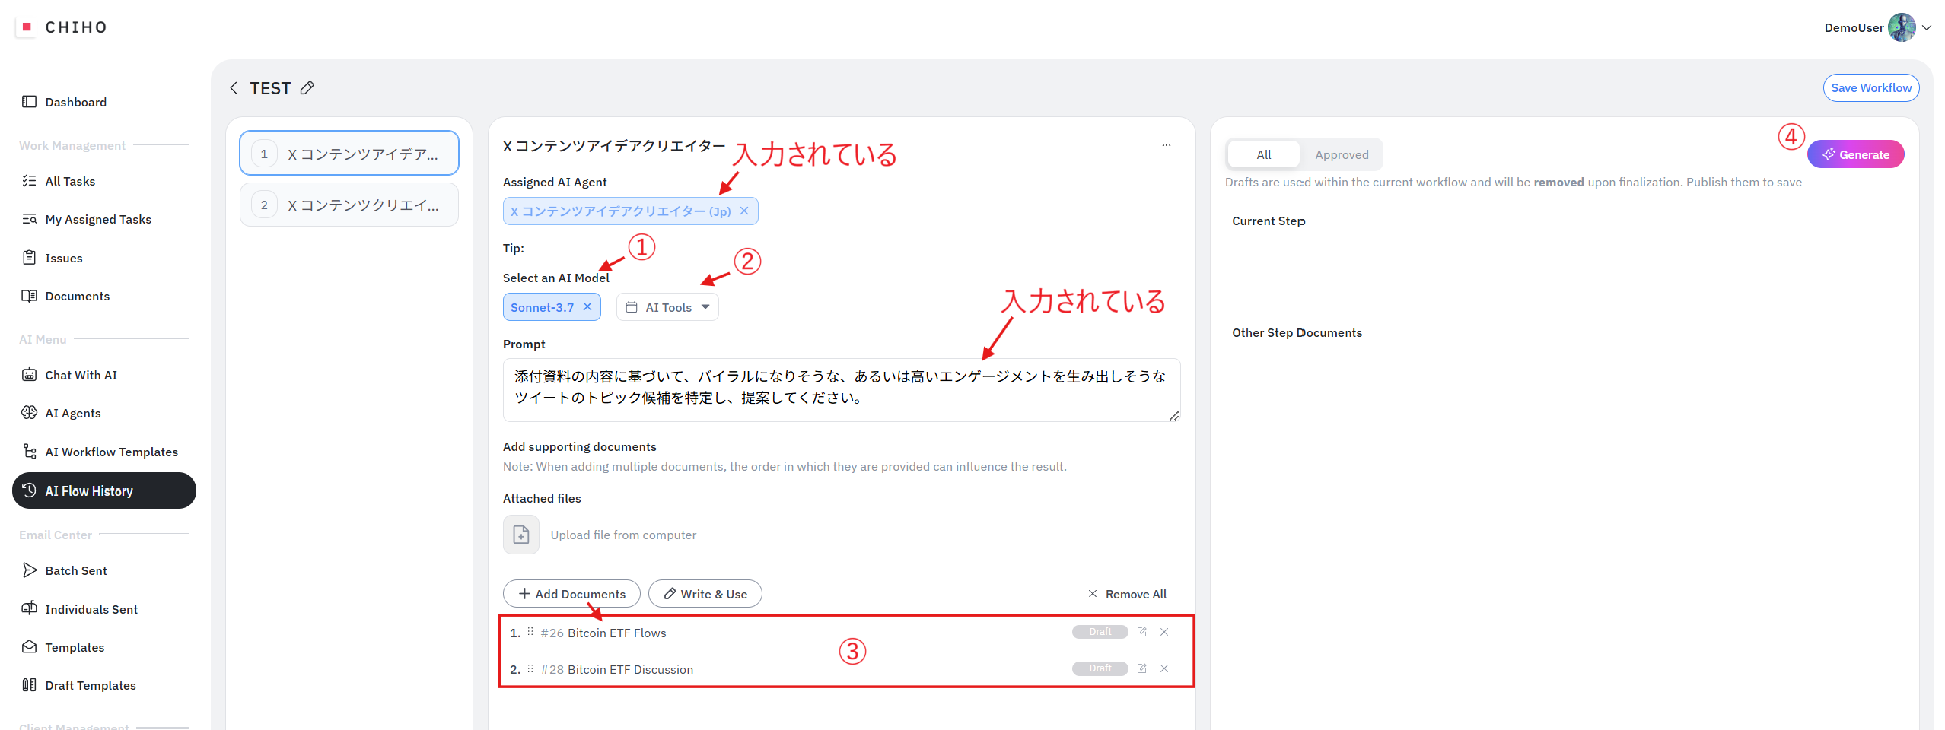Open the three-dot options menu for step

tap(1166, 145)
